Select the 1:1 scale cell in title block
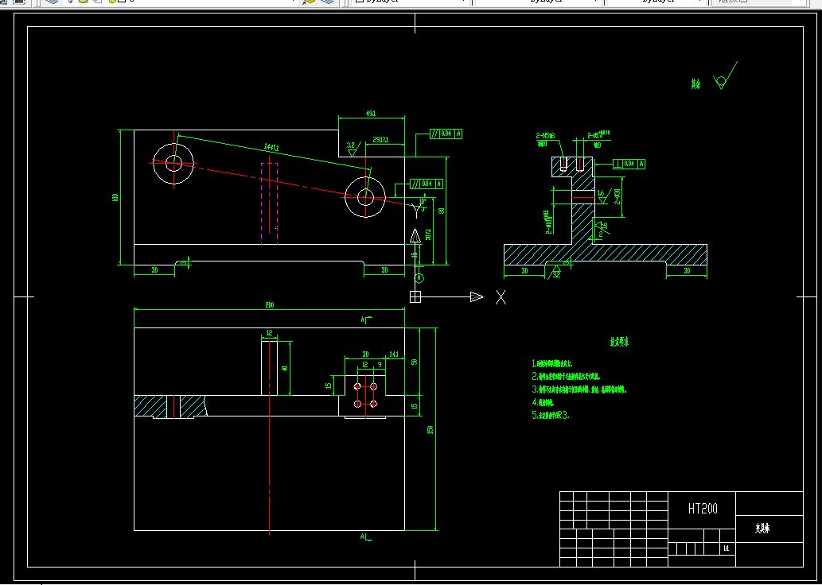 [727, 549]
